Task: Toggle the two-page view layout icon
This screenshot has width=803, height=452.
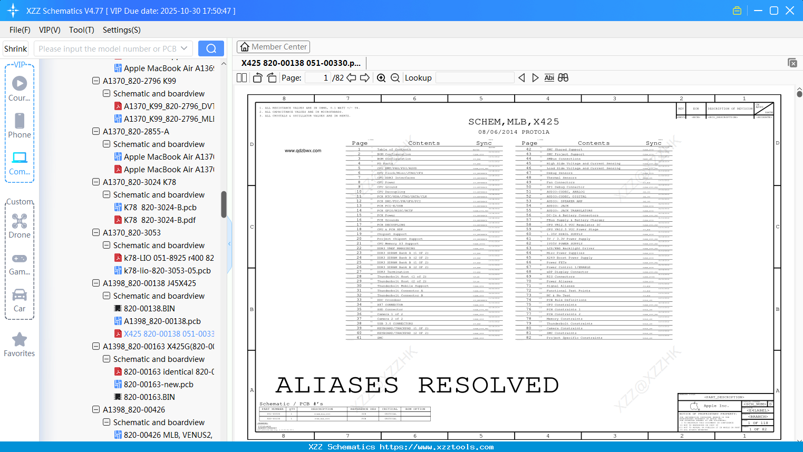Action: point(242,78)
